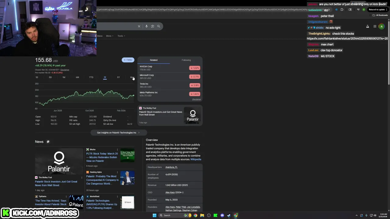Switch chart to the 1D range
390x219 pixels.
37,77
